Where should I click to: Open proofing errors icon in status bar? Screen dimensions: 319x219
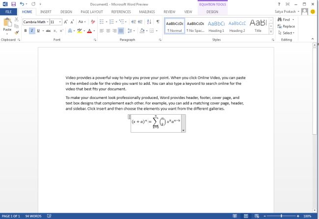[49, 216]
